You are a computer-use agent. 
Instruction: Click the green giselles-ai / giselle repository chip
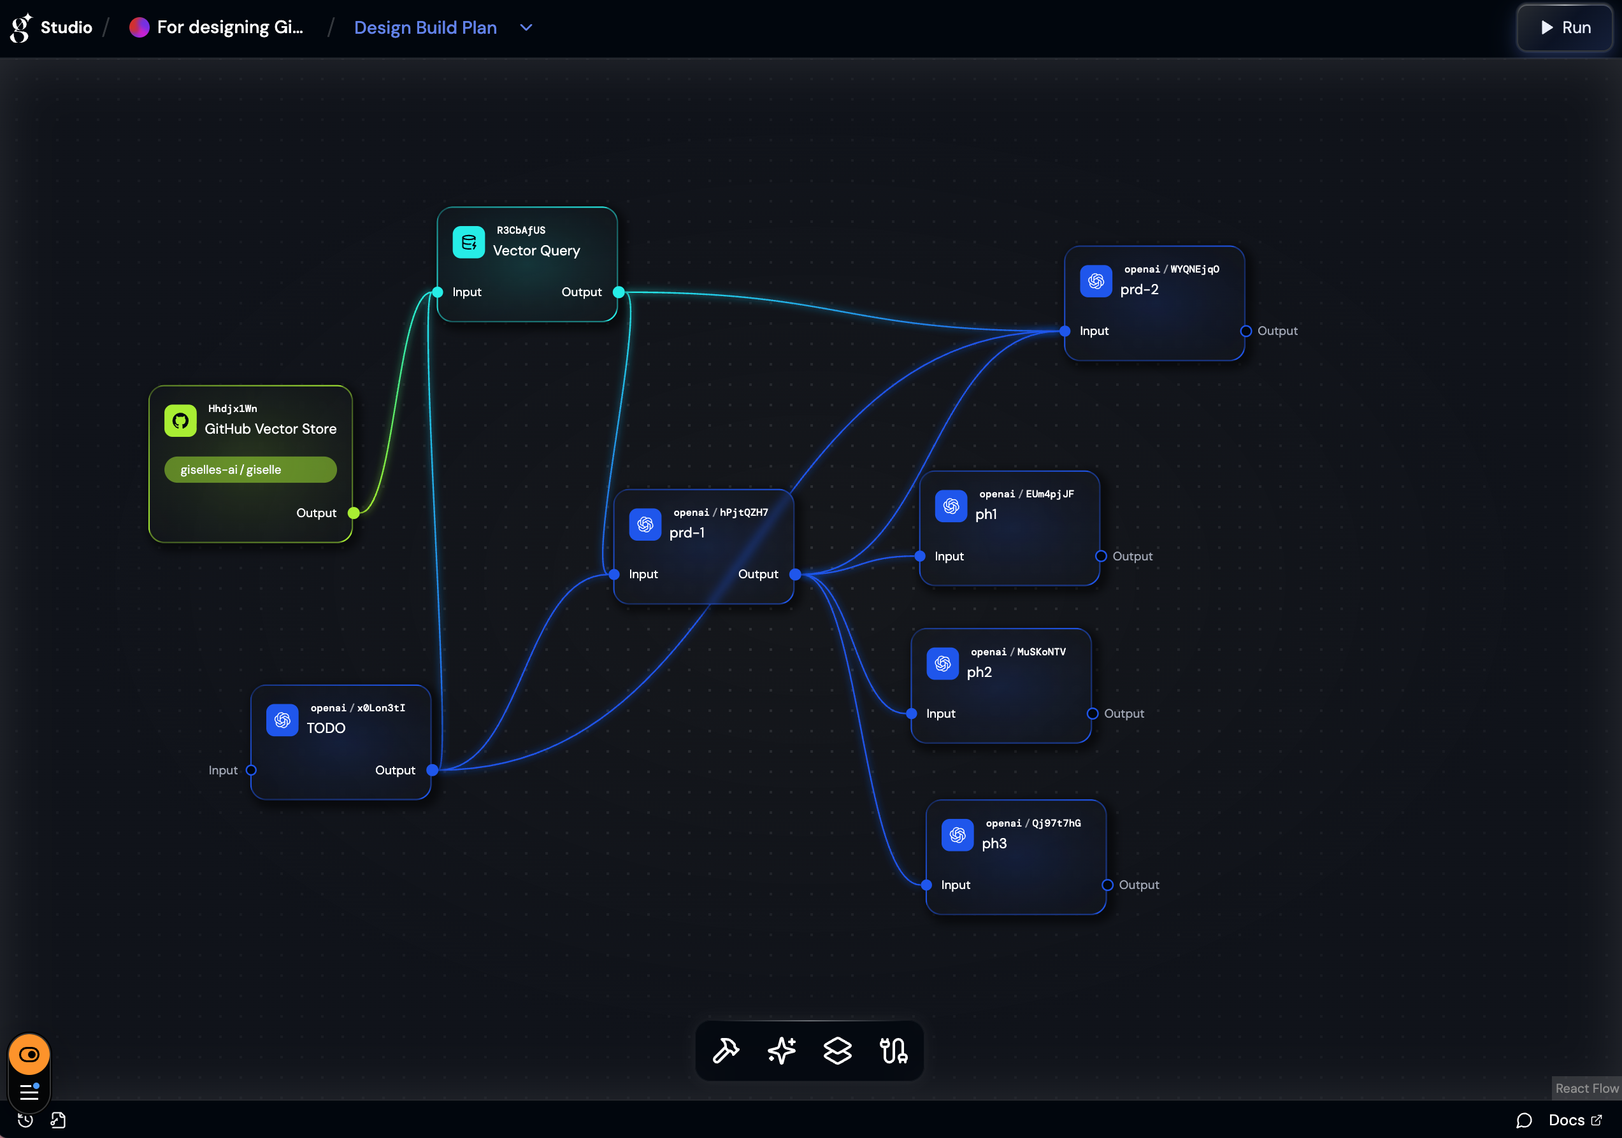(250, 469)
